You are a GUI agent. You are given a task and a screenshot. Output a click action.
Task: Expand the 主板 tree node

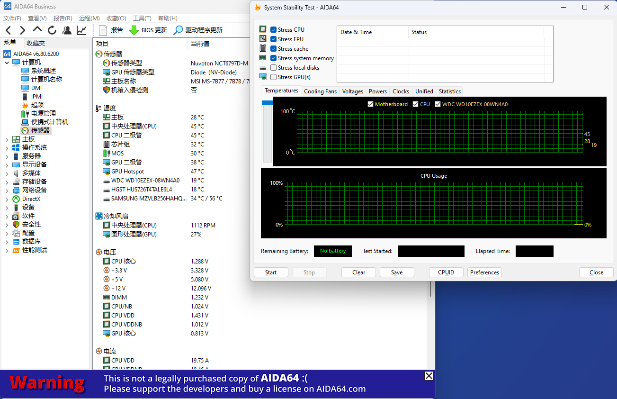tap(7, 139)
